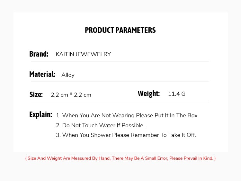The width and height of the screenshot is (241, 181).
Task: Click the first instruction about not wearing
Action: (127, 115)
